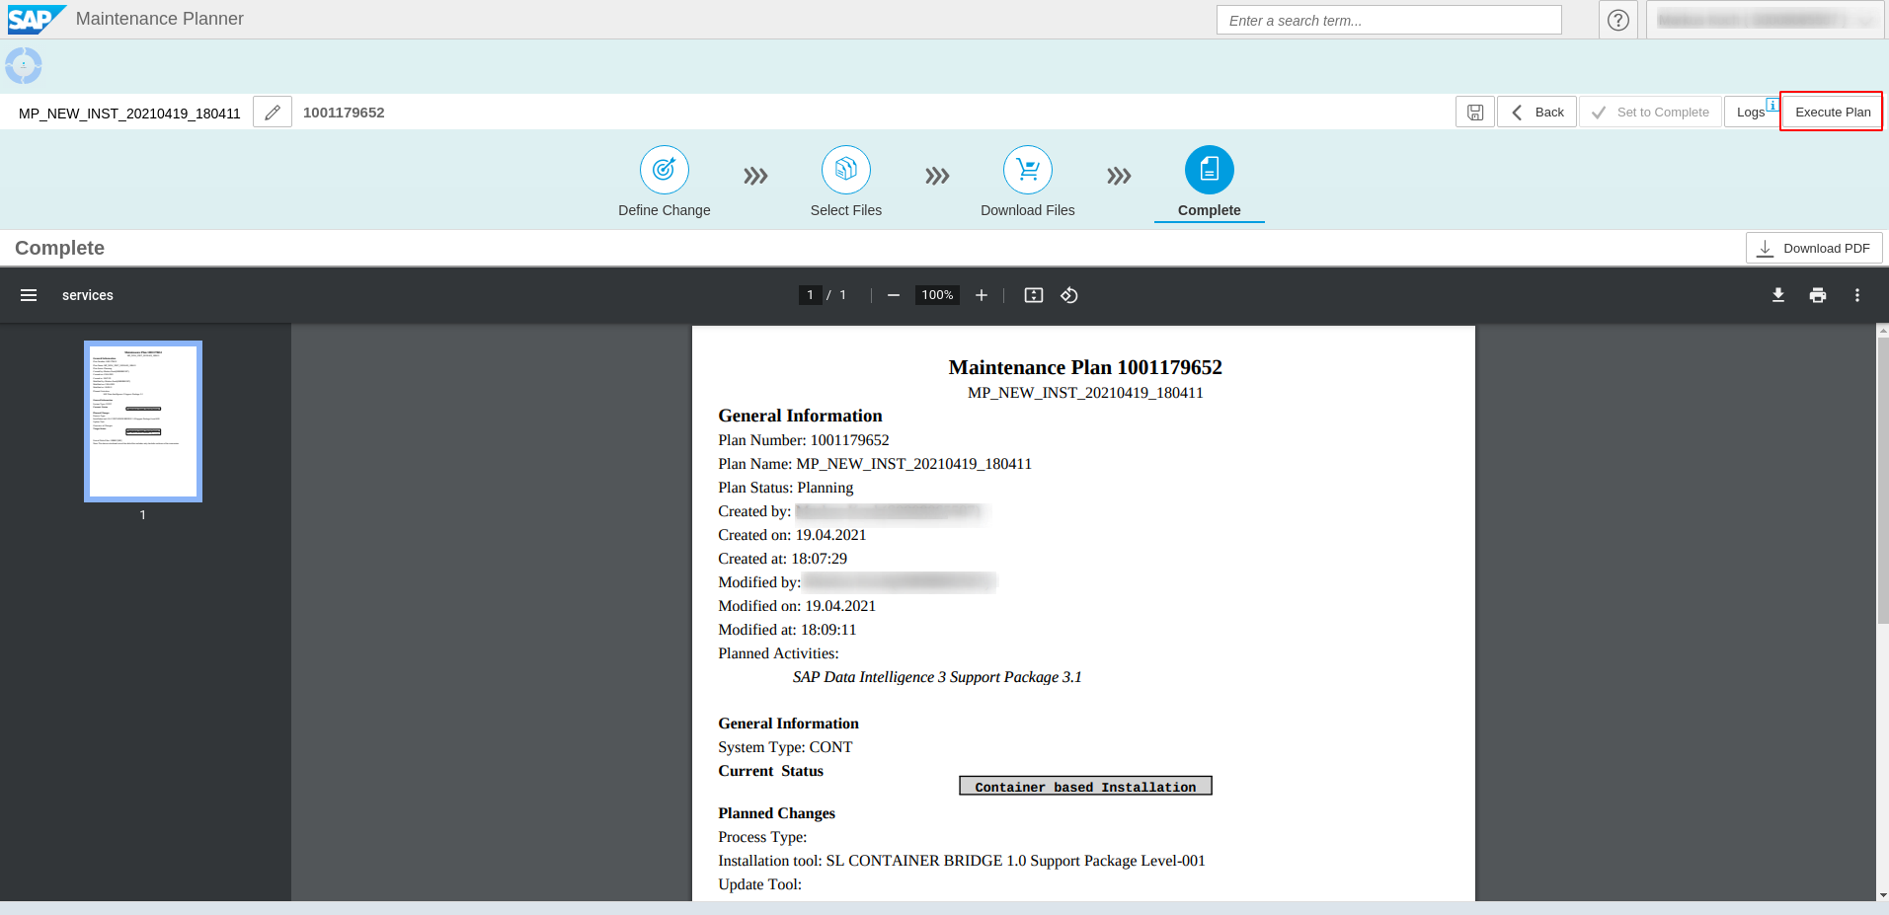The width and height of the screenshot is (1889, 915).
Task: Select the Define Change step icon
Action: [x=665, y=170]
